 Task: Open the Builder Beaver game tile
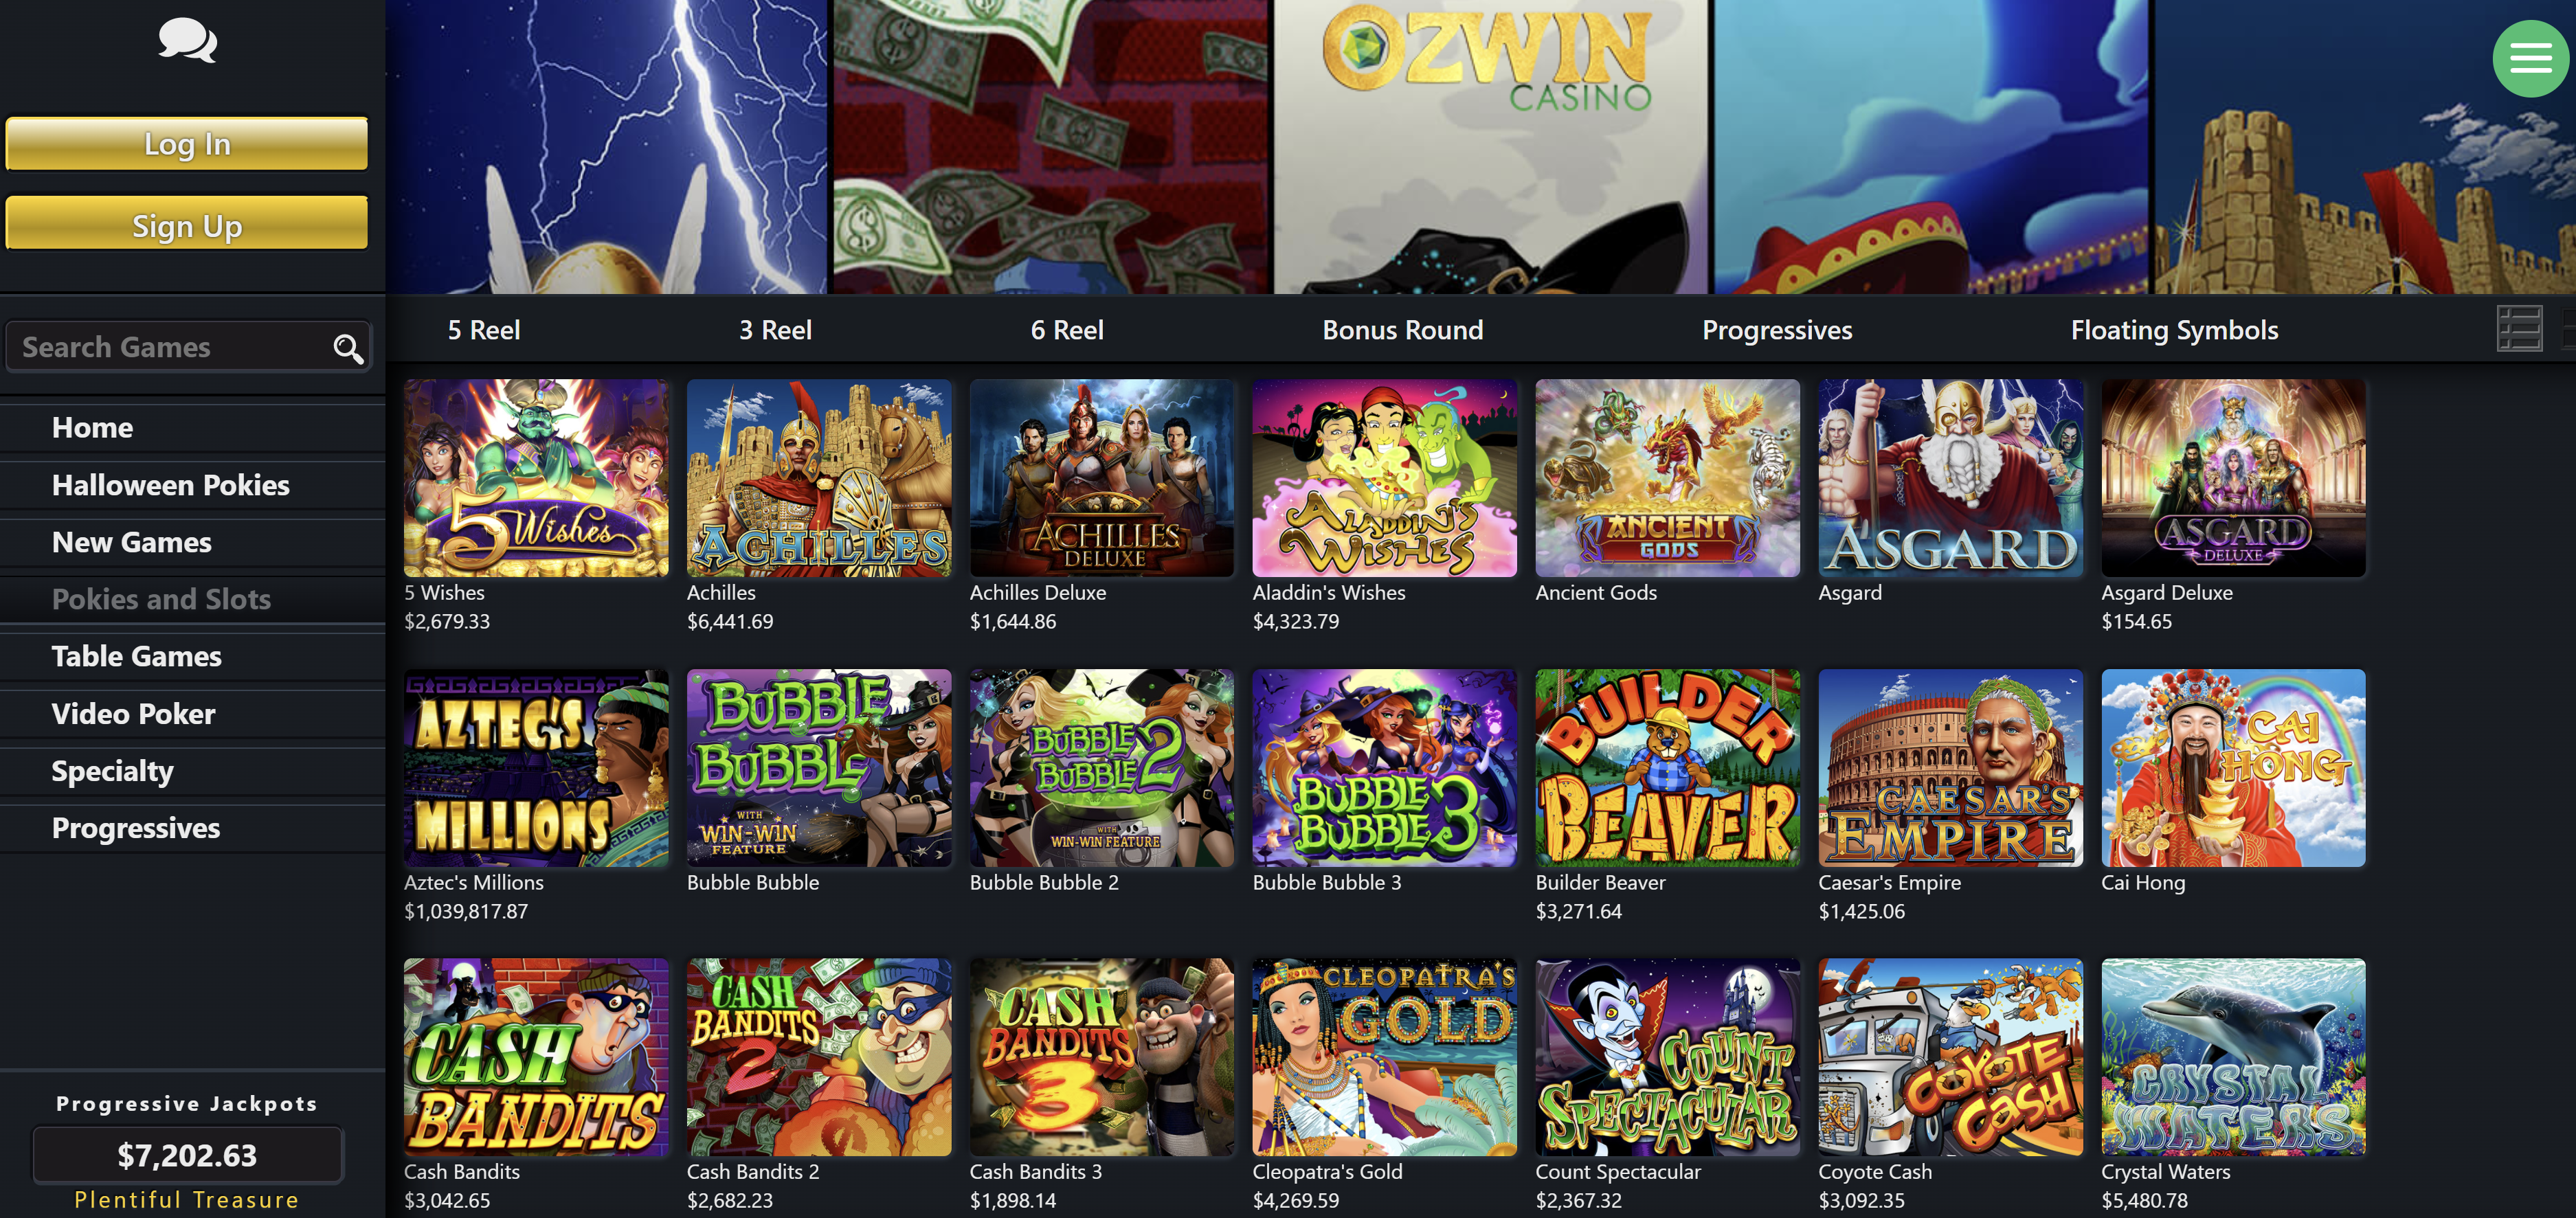[1667, 767]
